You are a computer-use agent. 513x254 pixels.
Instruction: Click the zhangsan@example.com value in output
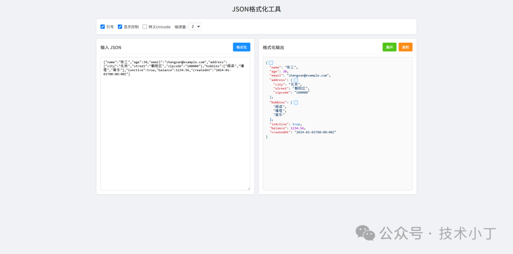(308, 75)
